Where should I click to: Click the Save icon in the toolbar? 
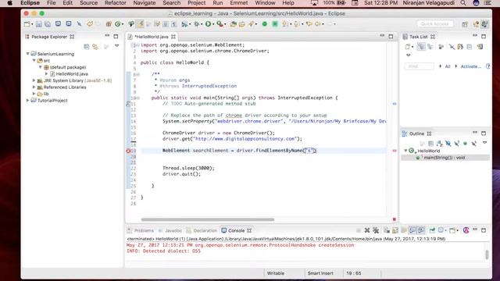(x=39, y=24)
